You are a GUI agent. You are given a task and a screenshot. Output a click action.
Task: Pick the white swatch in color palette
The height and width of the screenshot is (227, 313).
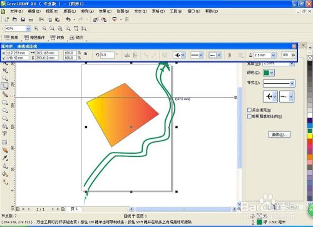point(310,115)
